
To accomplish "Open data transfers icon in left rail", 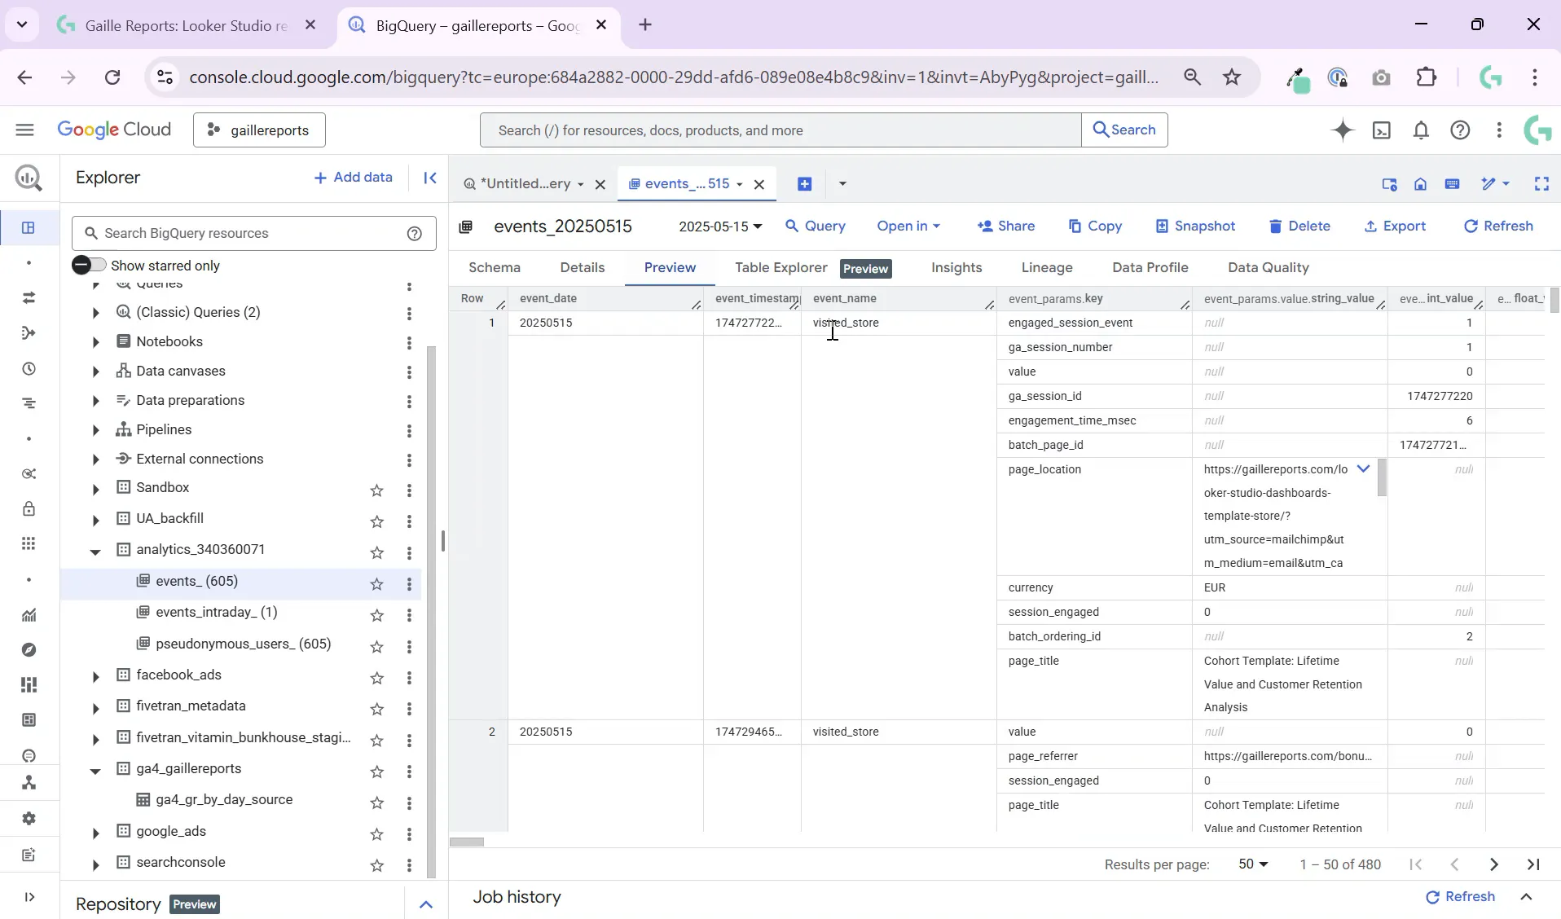I will click(x=29, y=297).
